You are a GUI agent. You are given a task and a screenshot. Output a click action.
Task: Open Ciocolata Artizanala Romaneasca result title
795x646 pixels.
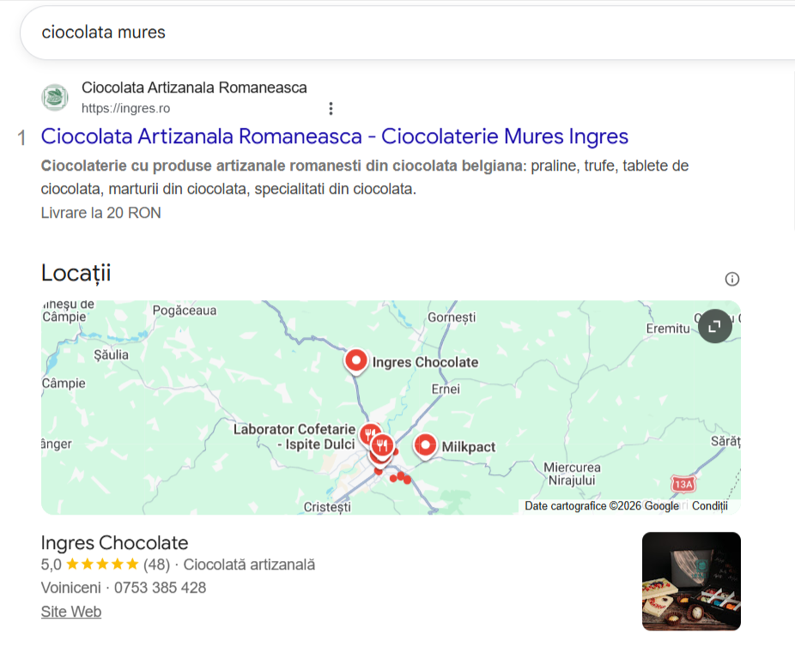coord(335,136)
